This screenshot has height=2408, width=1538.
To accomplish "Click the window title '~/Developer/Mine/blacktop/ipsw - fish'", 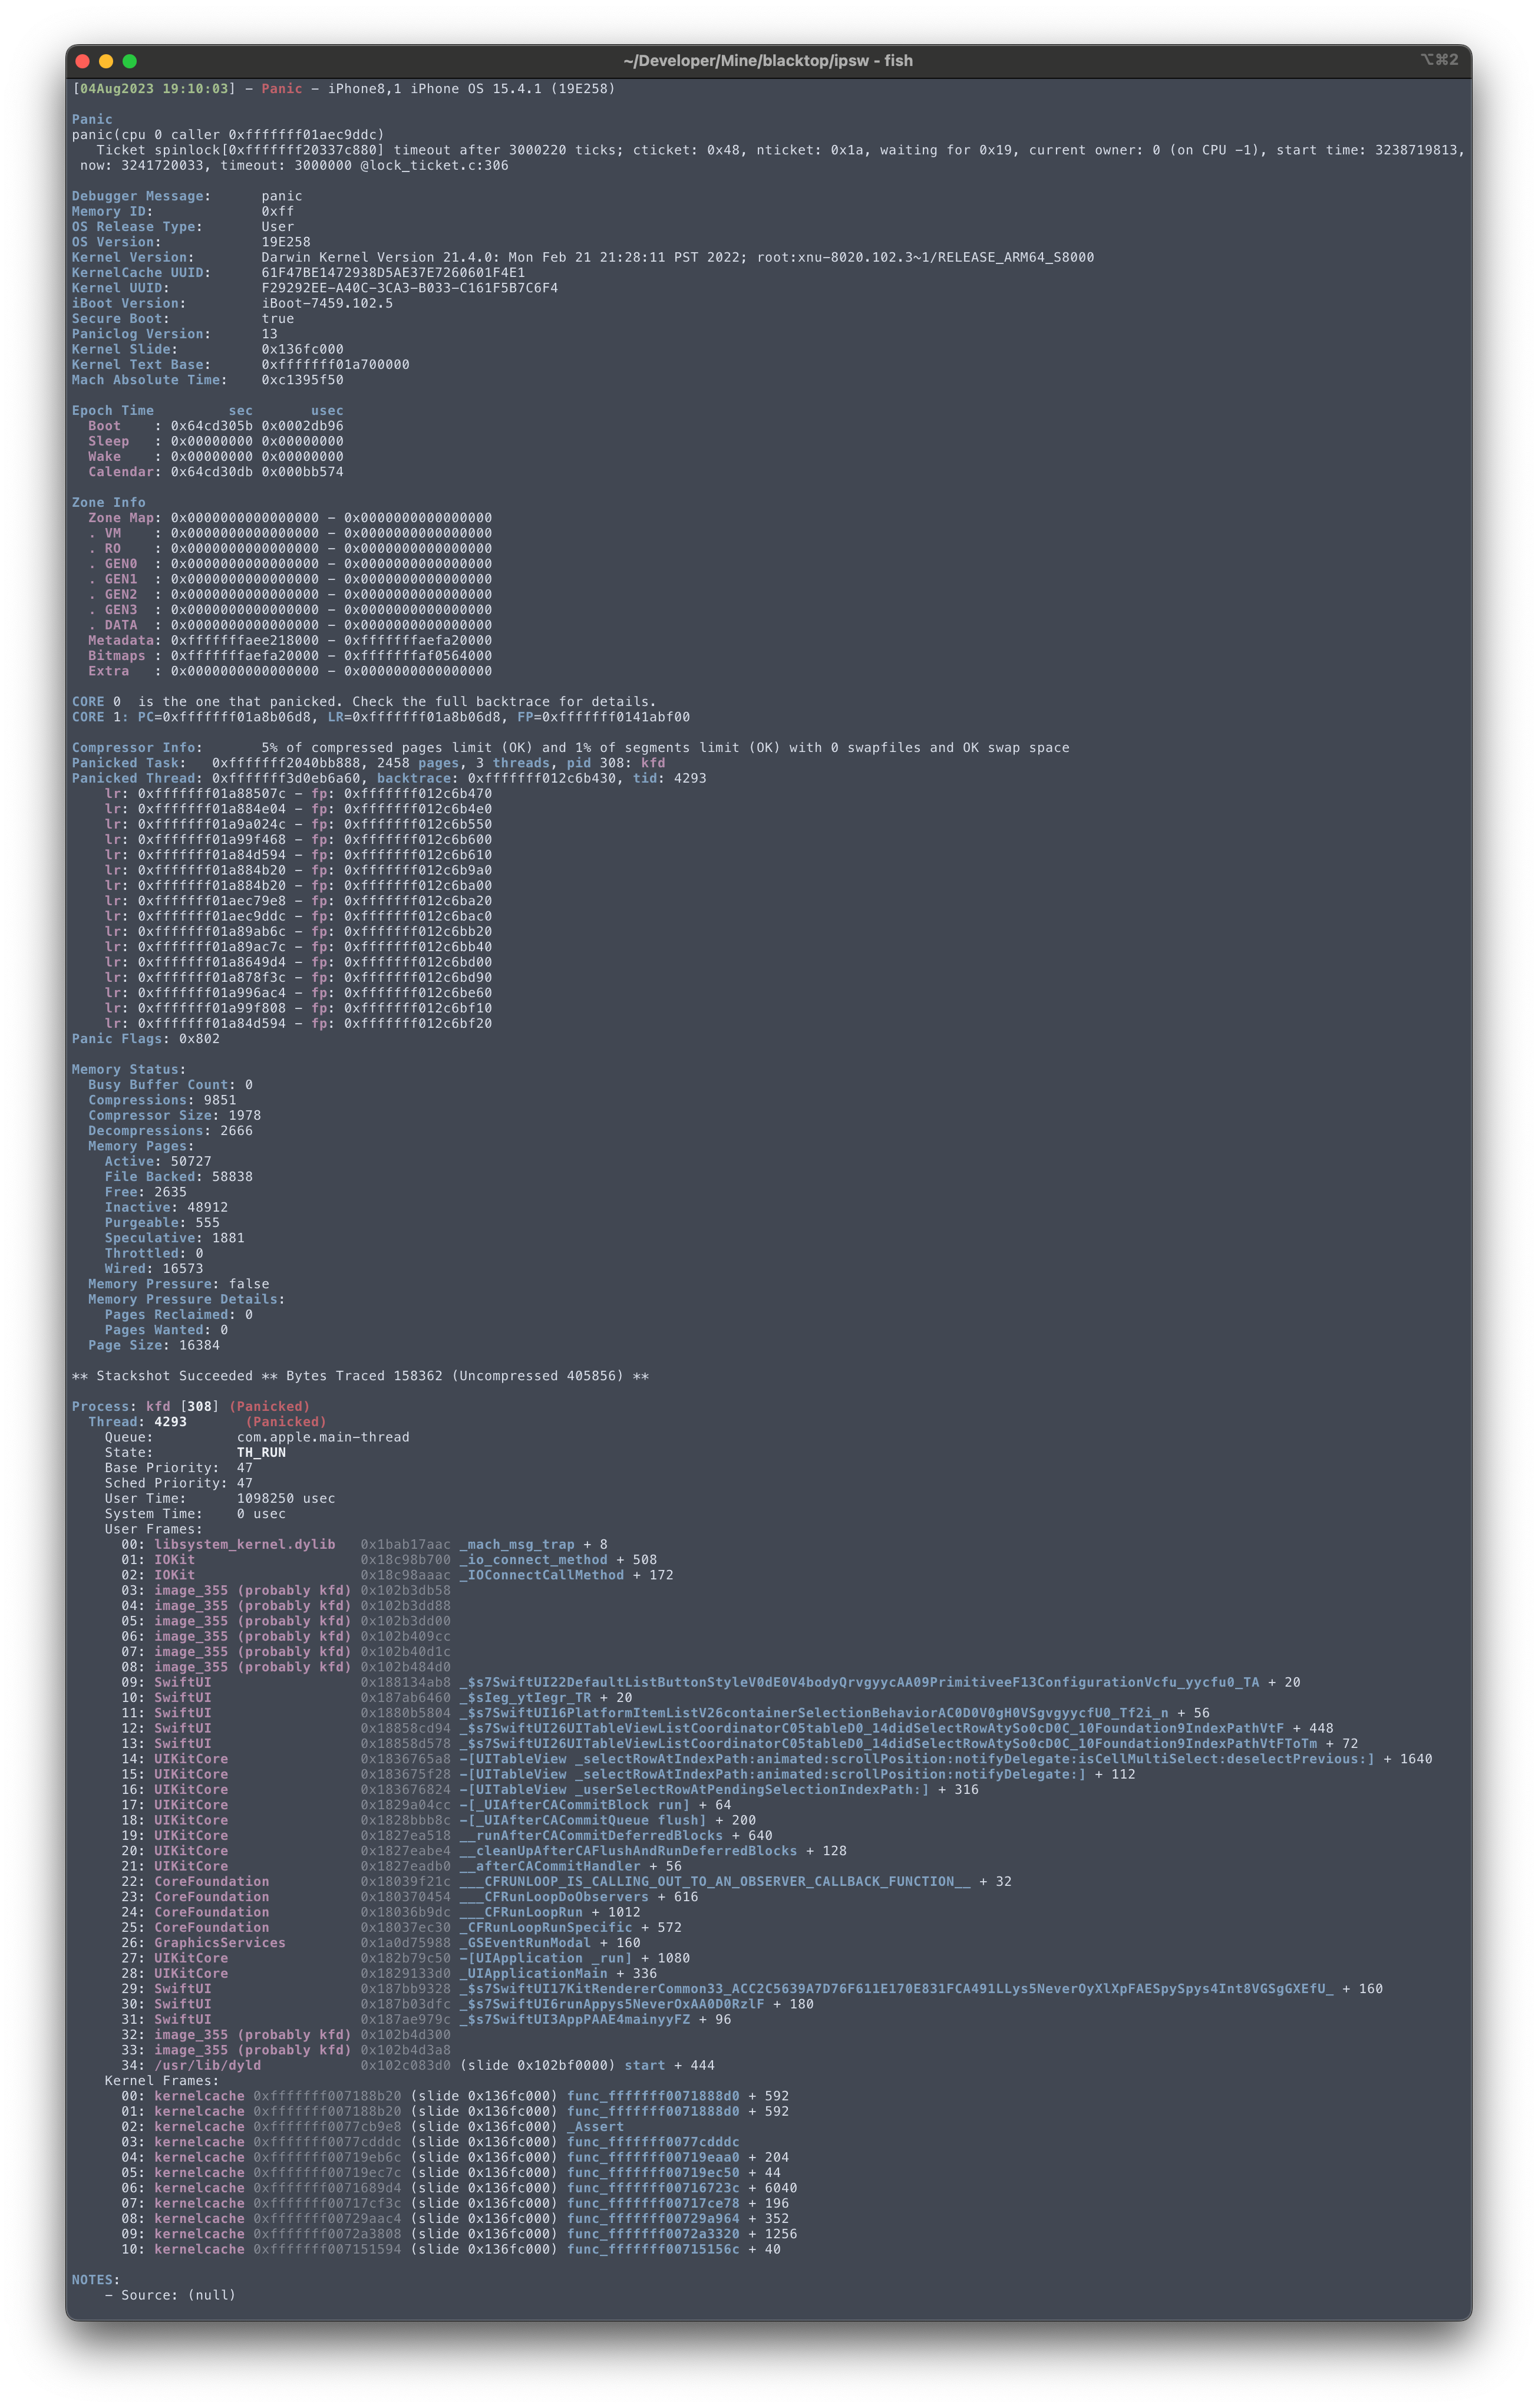I will coord(768,61).
